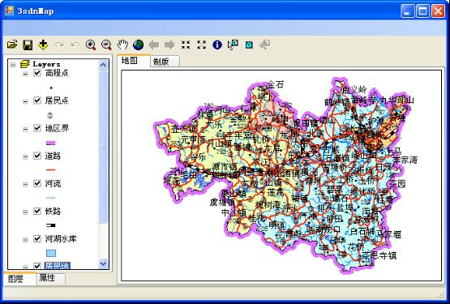Select the 河湖水库 layer name
This screenshot has width=450, height=304.
point(61,239)
